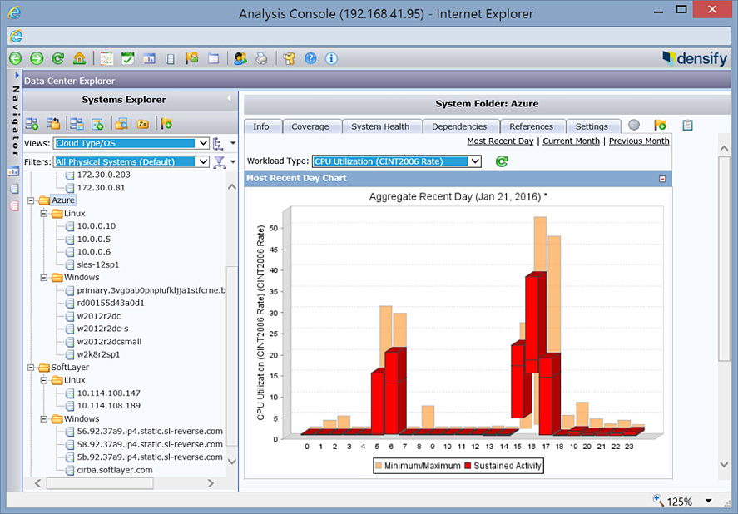The image size is (738, 514).
Task: Click move systems to folder icon
Action: click(53, 124)
